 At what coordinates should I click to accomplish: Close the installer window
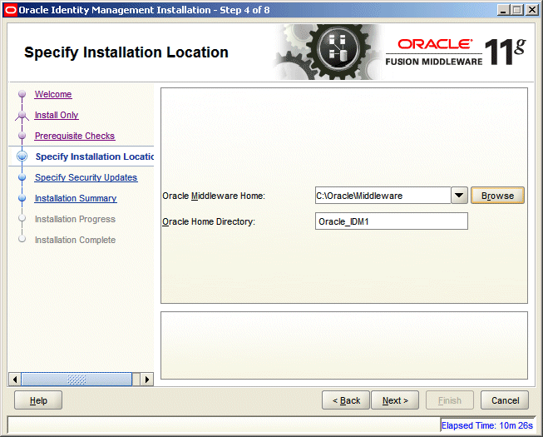(x=531, y=10)
